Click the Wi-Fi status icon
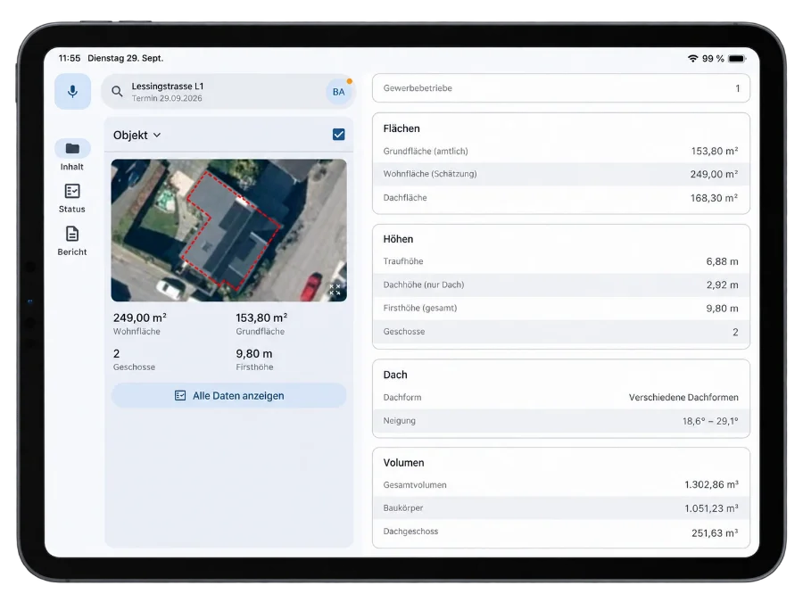This screenshot has width=803, height=602. pyautogui.click(x=693, y=58)
